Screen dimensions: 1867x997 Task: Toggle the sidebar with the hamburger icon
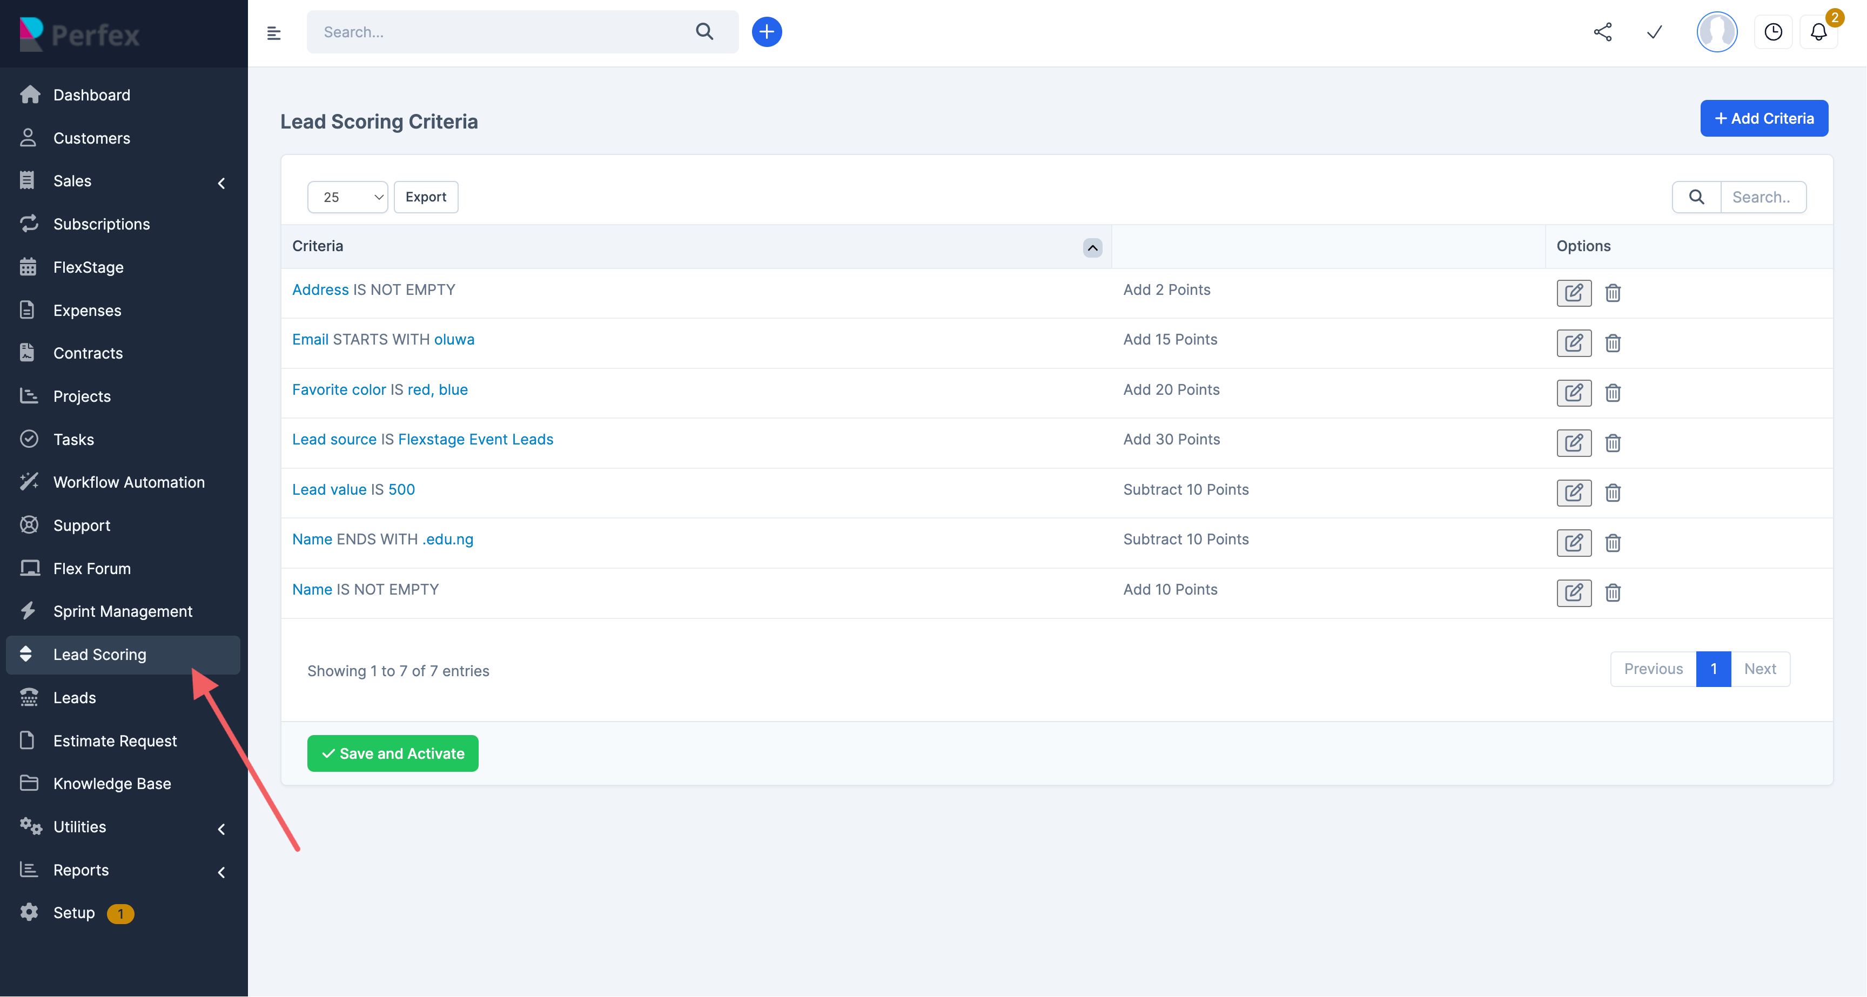[273, 32]
